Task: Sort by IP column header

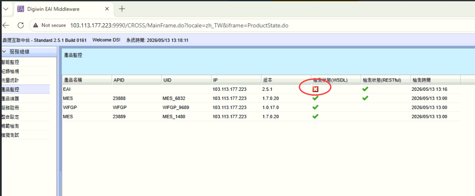Action: coord(236,80)
